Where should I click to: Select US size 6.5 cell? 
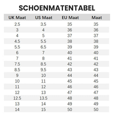(x=43, y=47)
